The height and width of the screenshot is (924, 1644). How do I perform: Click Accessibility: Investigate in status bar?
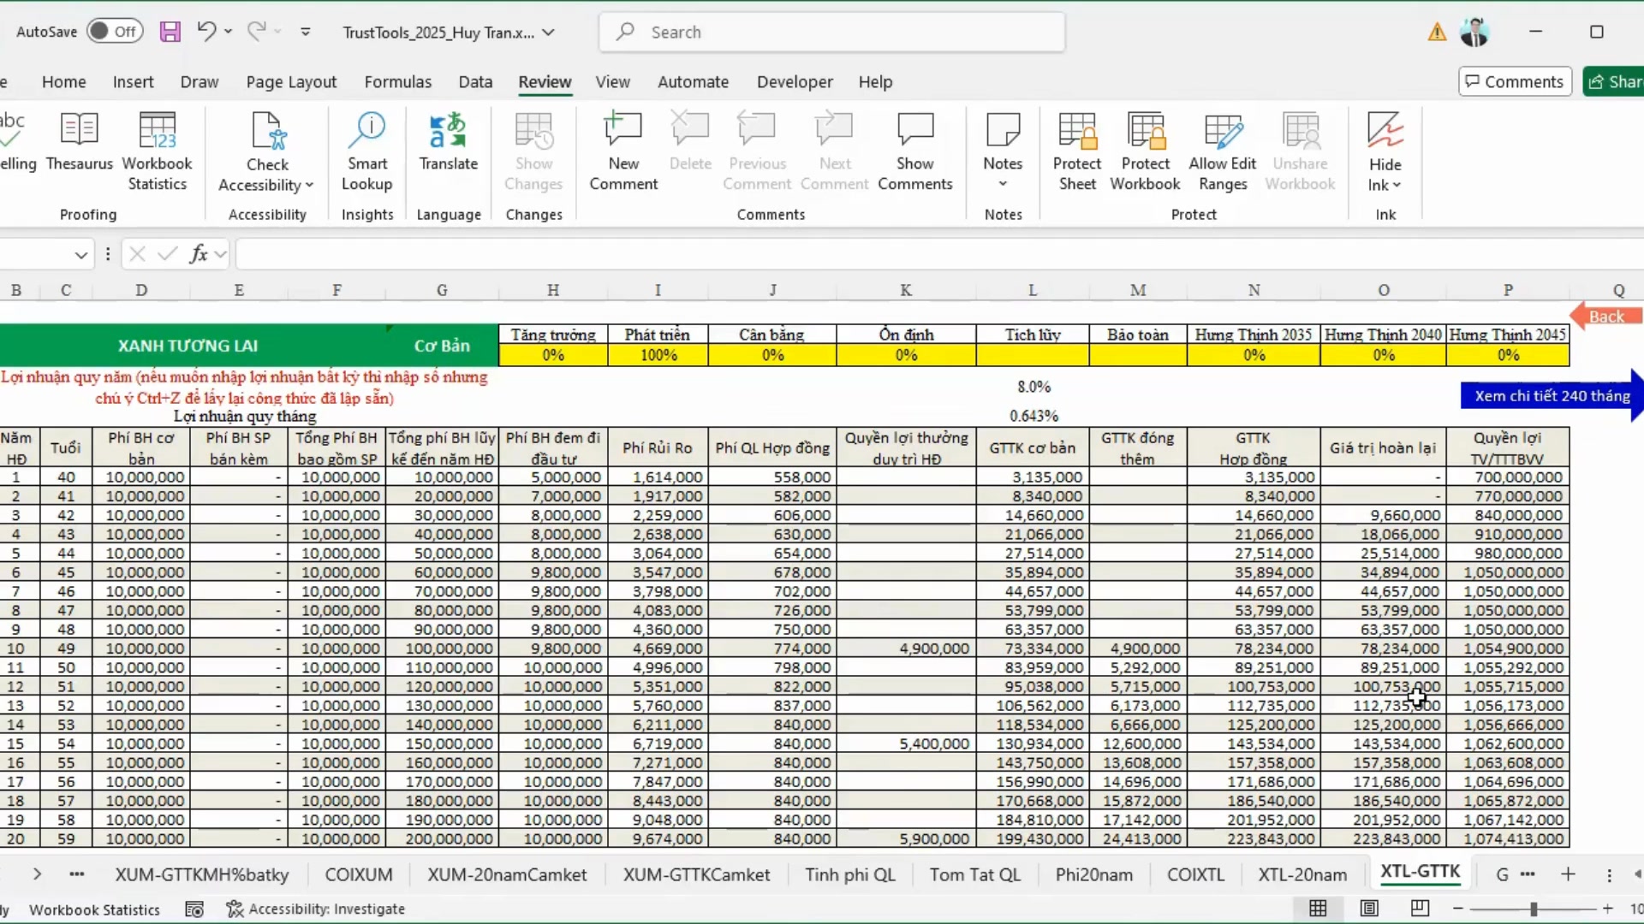click(315, 909)
